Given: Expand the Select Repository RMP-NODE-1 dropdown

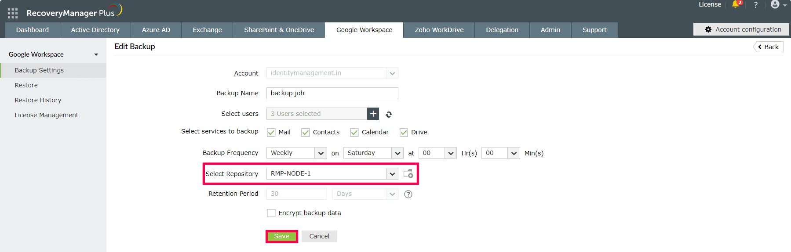Looking at the screenshot, I should click(x=332, y=173).
